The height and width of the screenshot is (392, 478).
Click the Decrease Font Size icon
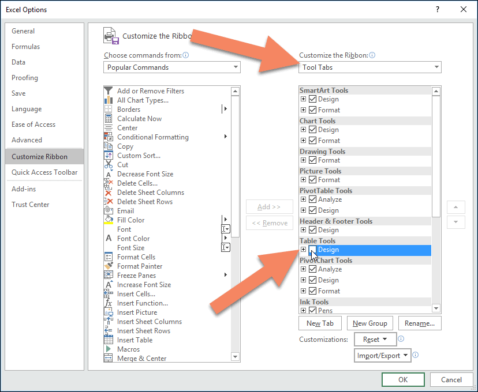pos(109,174)
